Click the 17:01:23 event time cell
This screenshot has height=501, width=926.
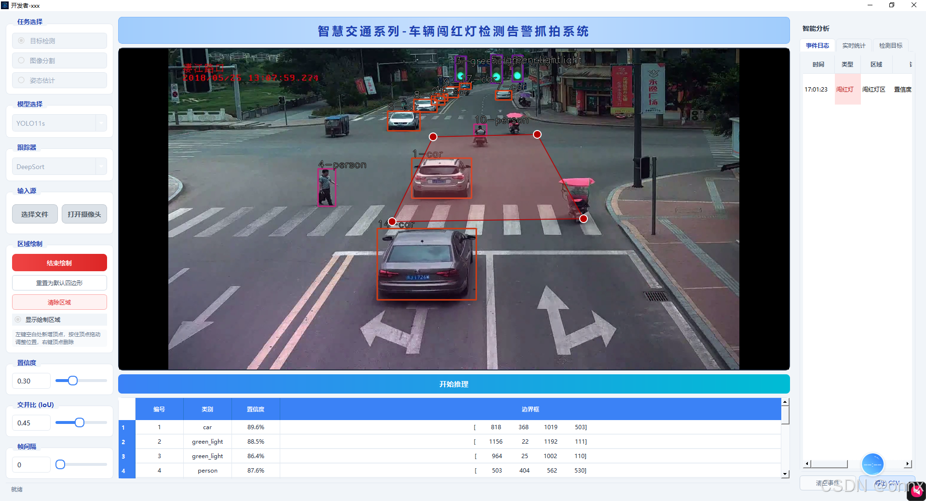point(818,90)
